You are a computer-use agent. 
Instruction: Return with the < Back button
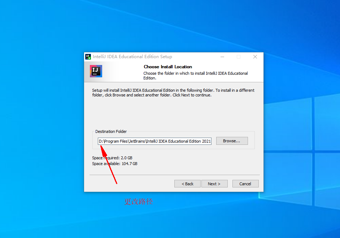point(187,183)
